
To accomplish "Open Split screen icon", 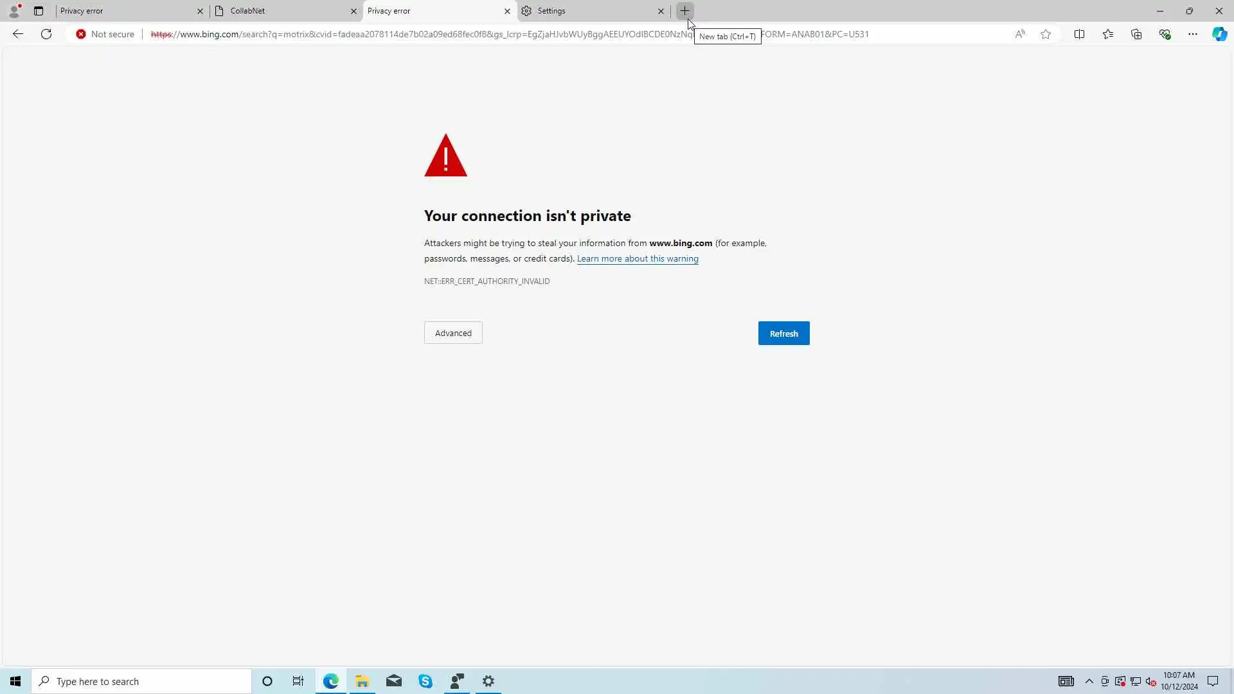I will coord(1079,34).
